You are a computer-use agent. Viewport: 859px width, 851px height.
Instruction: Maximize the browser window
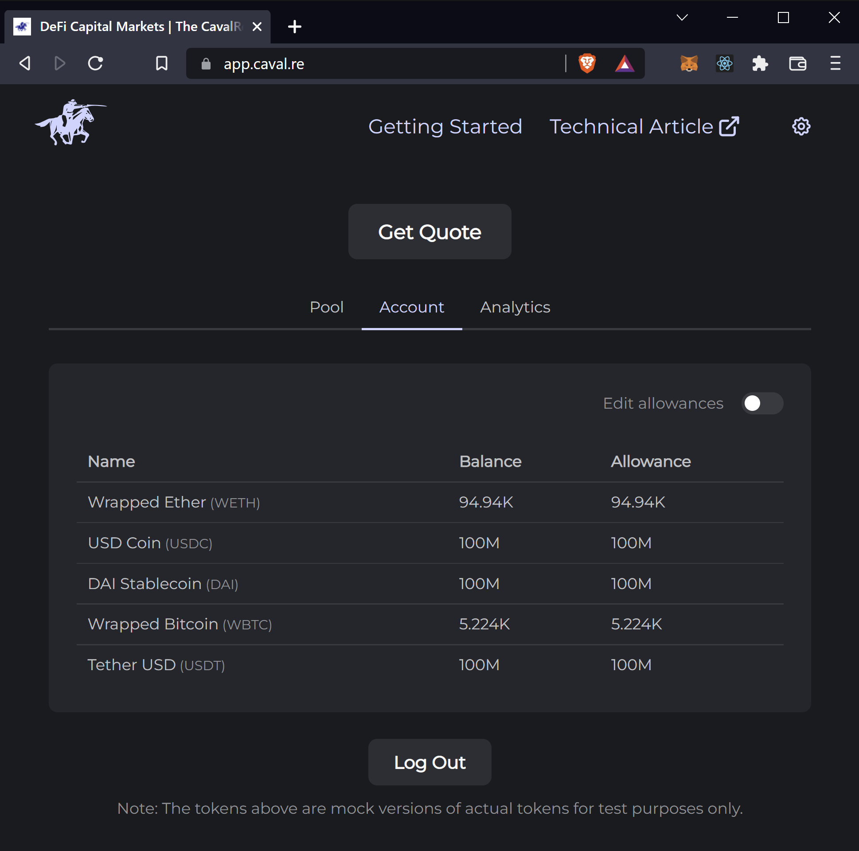pos(783,18)
